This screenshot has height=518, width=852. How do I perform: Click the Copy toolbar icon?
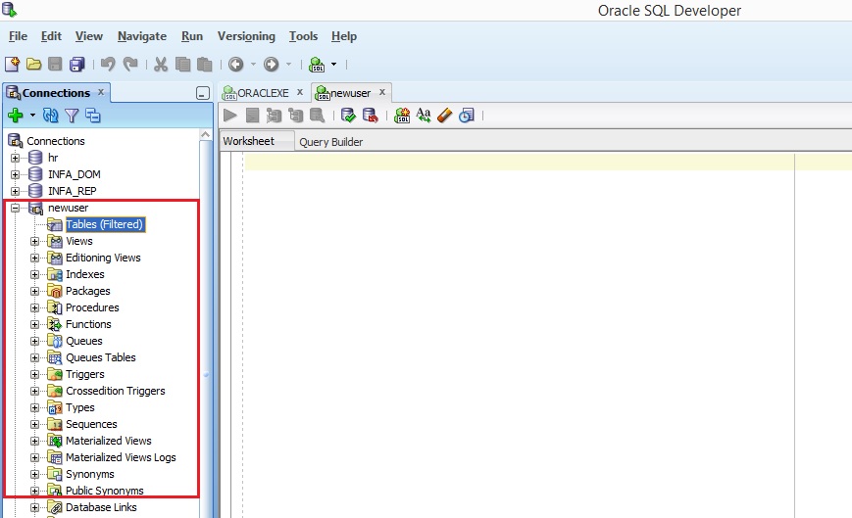point(182,64)
